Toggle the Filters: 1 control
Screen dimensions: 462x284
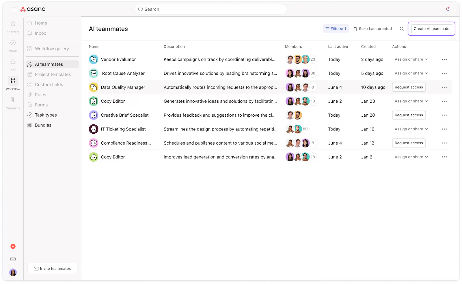(336, 29)
